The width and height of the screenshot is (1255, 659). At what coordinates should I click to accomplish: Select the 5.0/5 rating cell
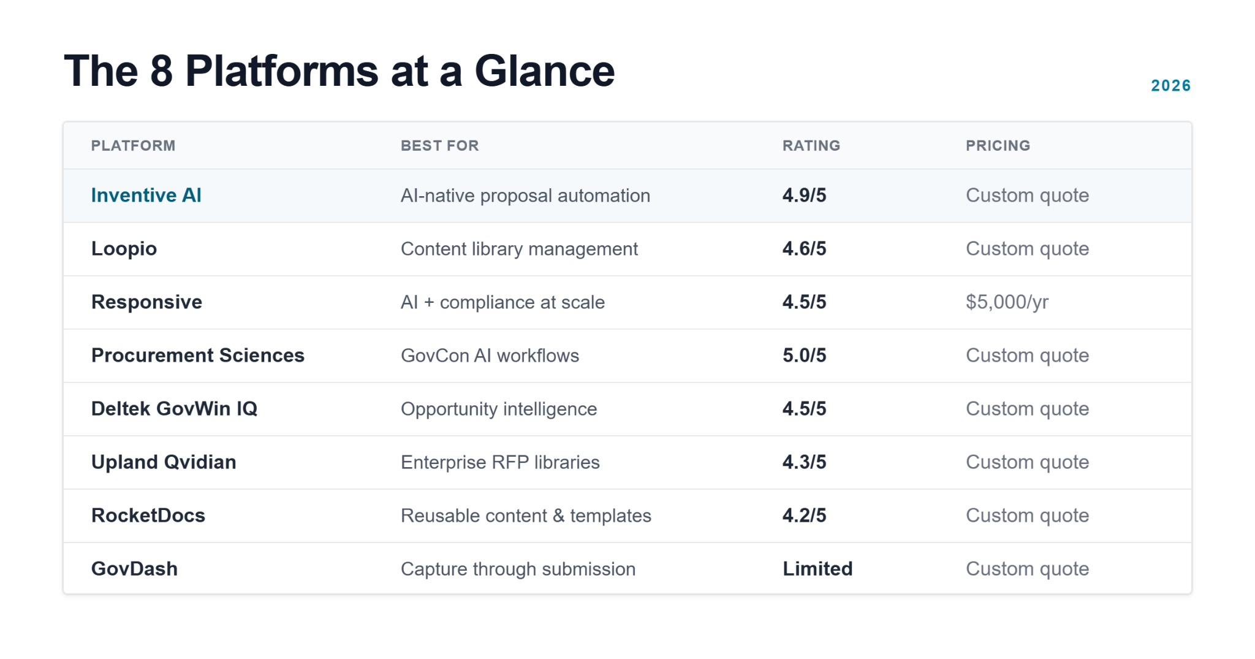coord(804,356)
